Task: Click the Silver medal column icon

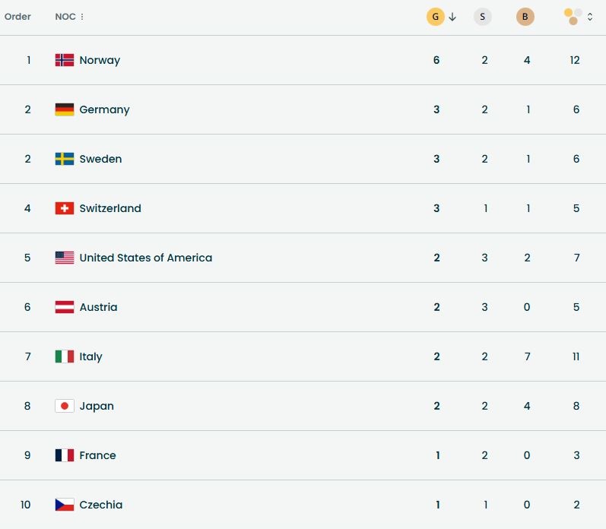Action: point(482,17)
